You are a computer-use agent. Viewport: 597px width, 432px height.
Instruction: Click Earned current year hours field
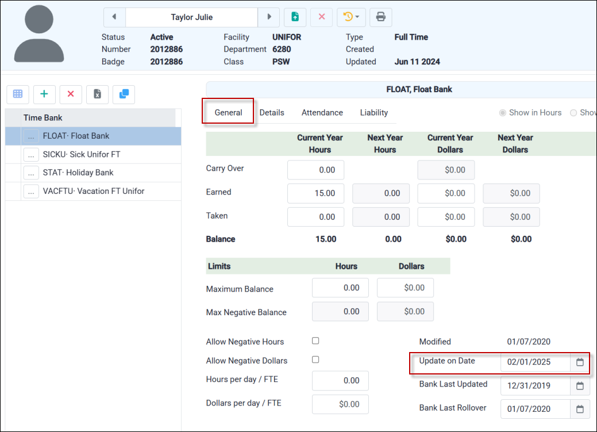click(315, 193)
